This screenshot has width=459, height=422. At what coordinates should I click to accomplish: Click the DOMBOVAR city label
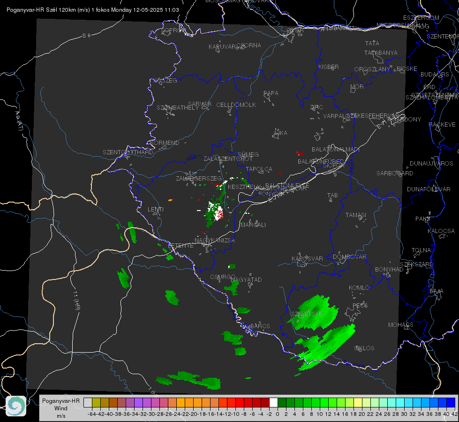click(349, 257)
